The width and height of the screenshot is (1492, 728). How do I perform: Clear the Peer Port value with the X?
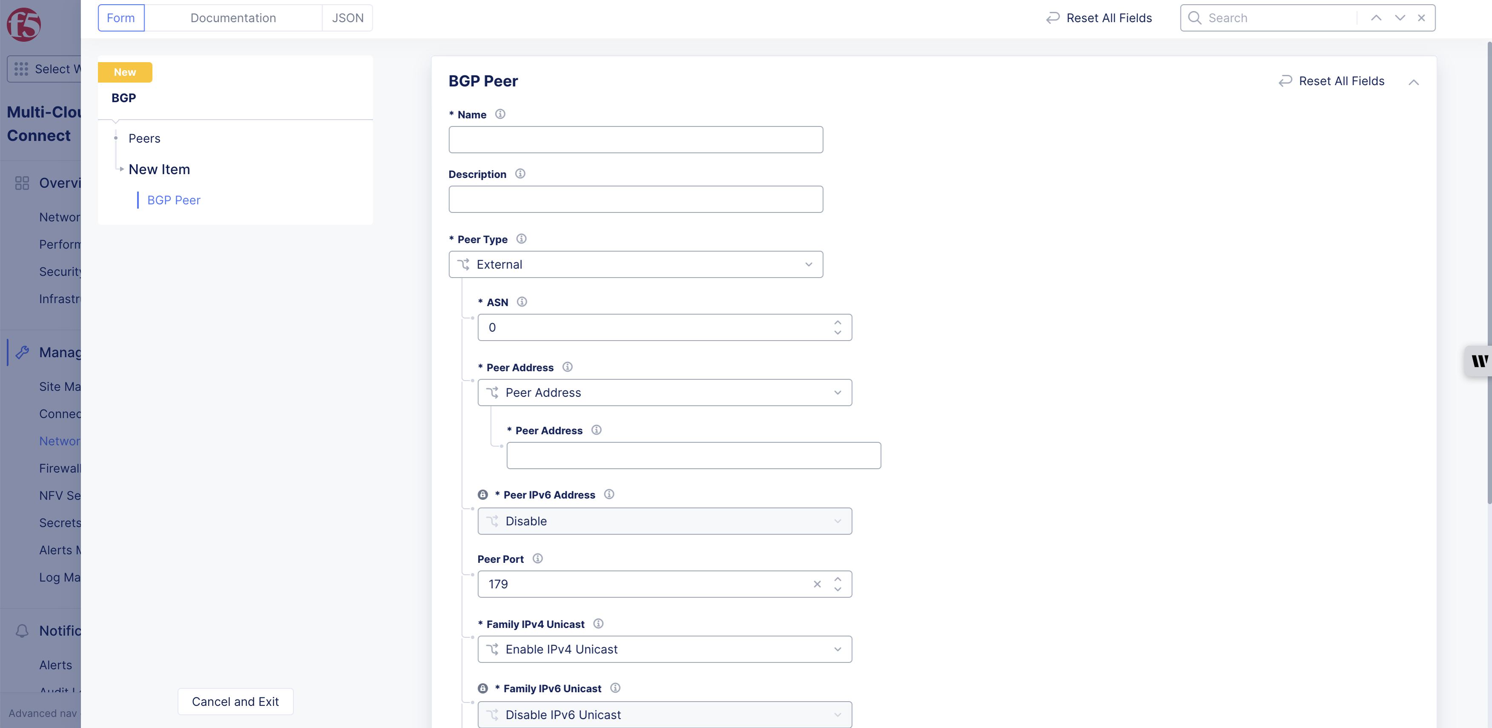(817, 584)
